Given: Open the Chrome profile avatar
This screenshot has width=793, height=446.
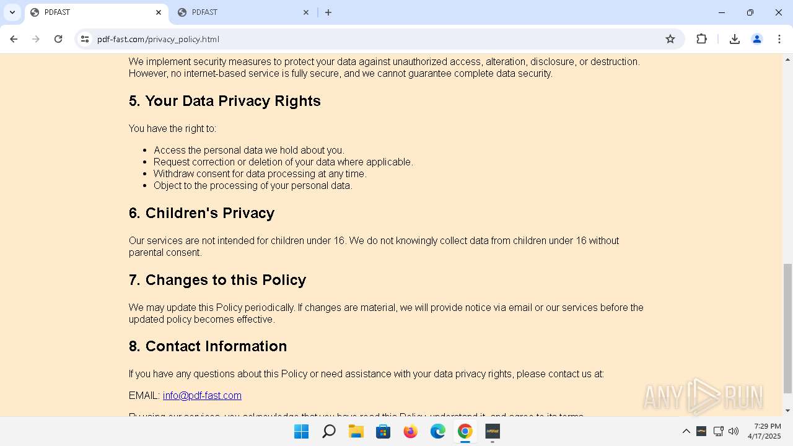Looking at the screenshot, I should coord(757,39).
